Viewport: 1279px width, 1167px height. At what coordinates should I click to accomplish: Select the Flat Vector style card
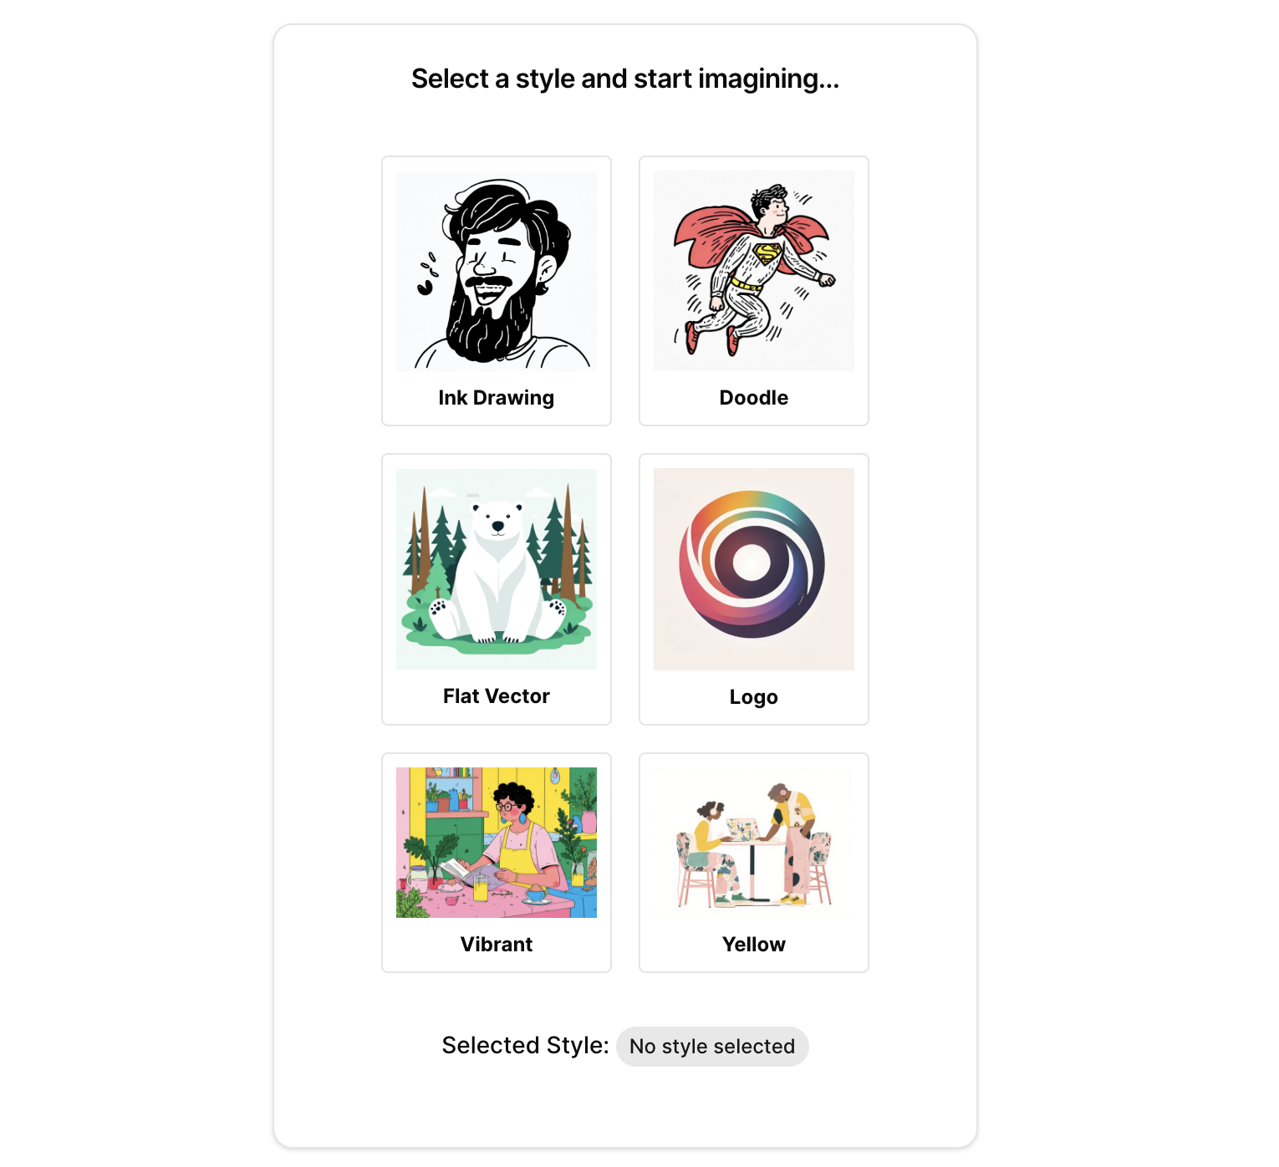[x=497, y=589]
